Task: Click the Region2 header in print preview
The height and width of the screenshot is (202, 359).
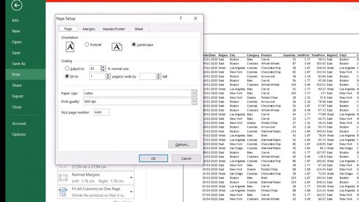Action: coord(332,55)
